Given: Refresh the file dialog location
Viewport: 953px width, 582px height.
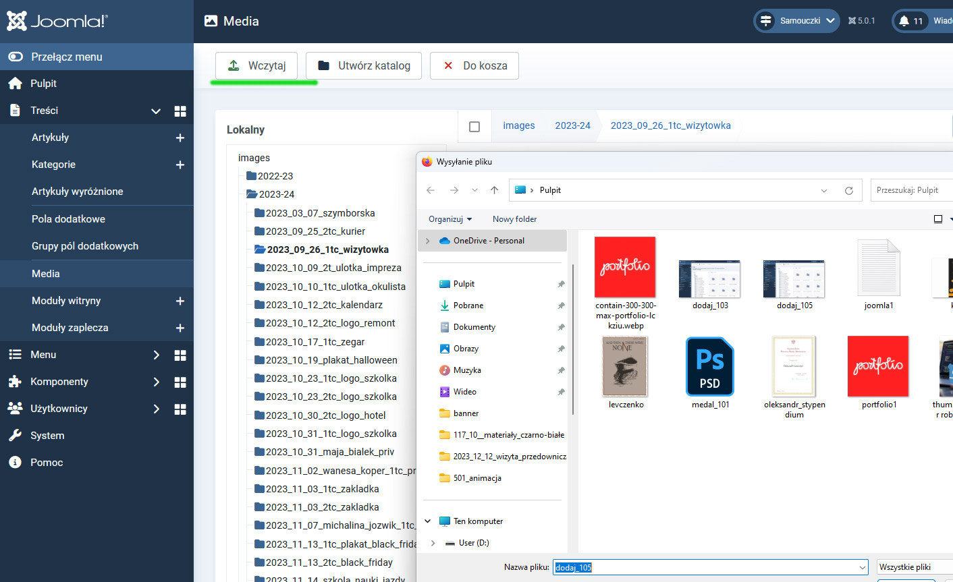Looking at the screenshot, I should [x=849, y=190].
